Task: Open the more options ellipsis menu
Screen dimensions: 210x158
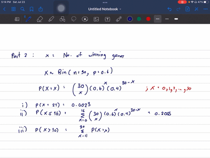Action: tap(206, 9)
